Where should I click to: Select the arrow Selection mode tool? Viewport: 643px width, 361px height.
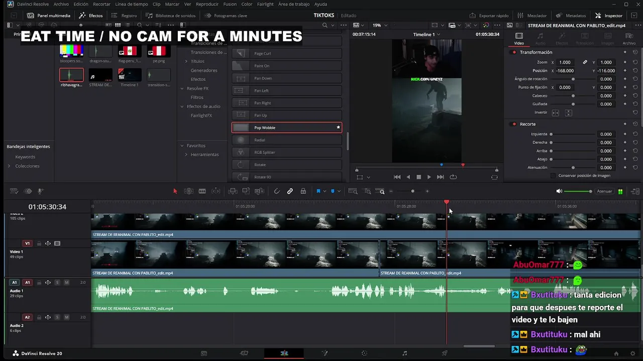point(175,191)
